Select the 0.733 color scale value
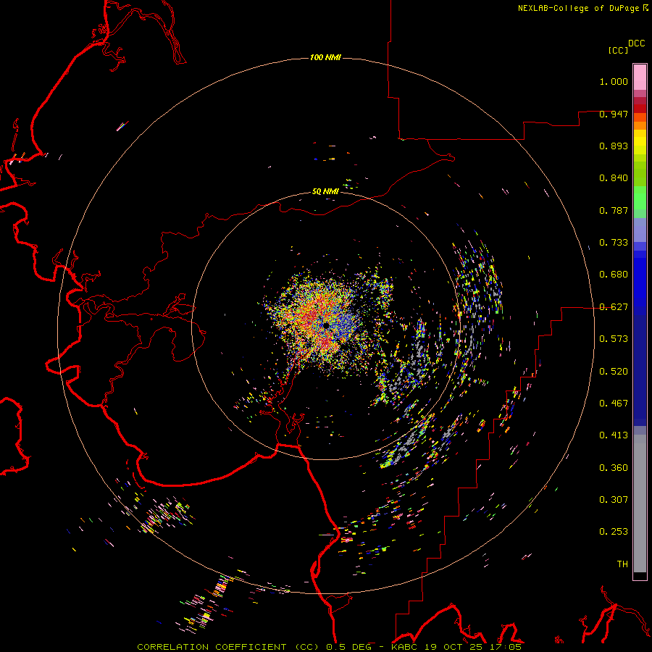The height and width of the screenshot is (652, 652). pyautogui.click(x=614, y=243)
